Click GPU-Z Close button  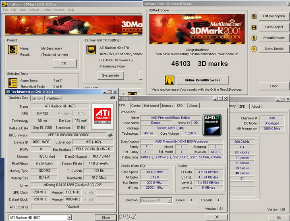(x=106, y=218)
